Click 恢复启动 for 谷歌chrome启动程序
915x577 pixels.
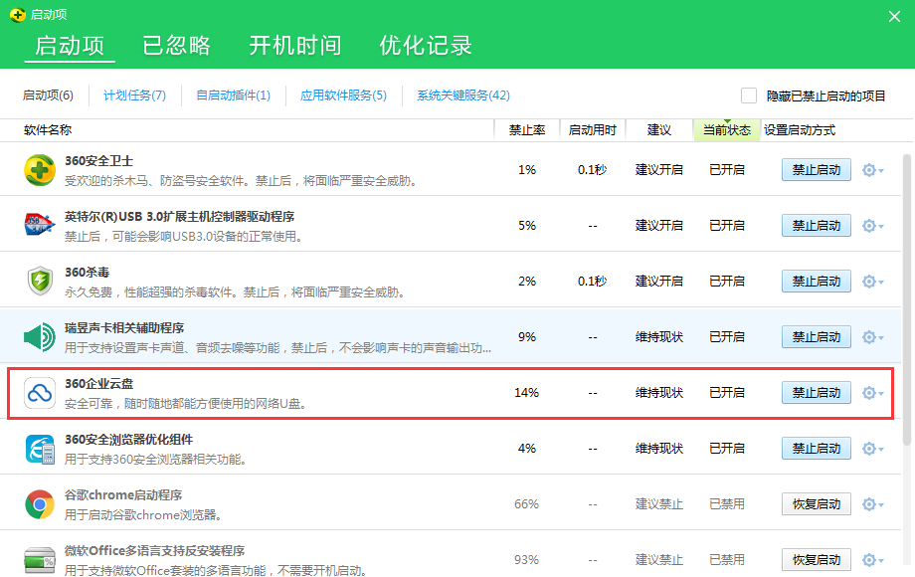click(x=816, y=503)
